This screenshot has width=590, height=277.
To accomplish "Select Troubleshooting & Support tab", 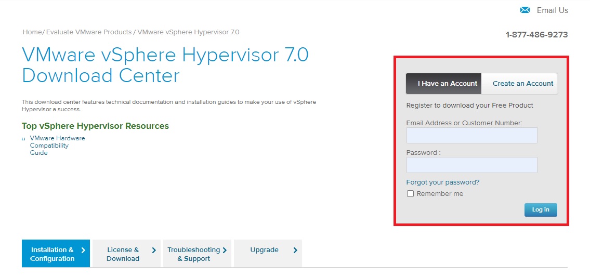I will pyautogui.click(x=197, y=254).
